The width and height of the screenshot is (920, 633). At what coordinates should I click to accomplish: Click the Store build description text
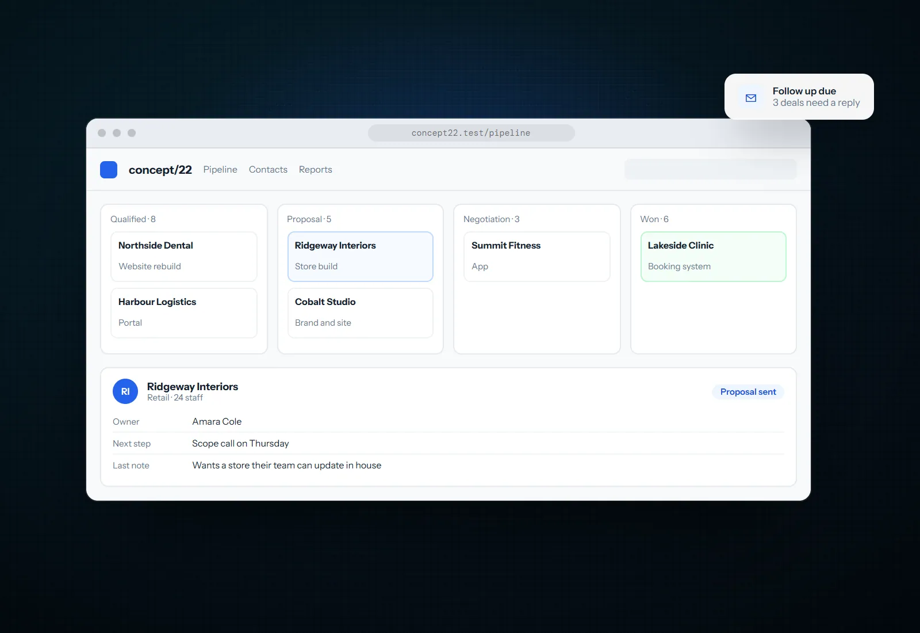(x=316, y=266)
